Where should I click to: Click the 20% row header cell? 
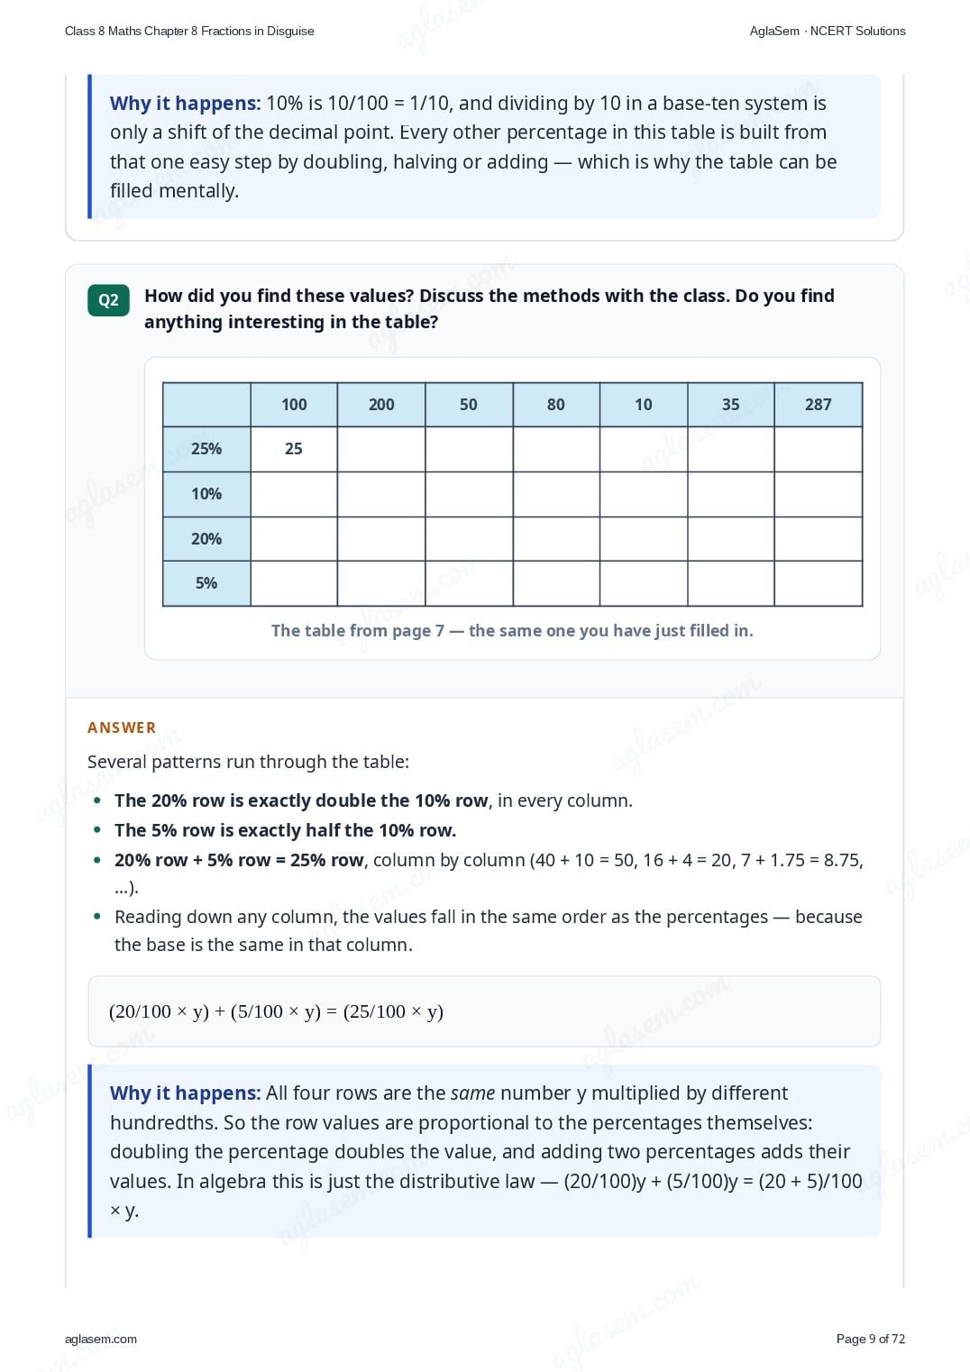click(x=206, y=539)
